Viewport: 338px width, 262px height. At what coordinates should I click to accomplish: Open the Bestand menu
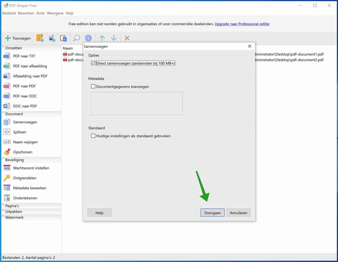point(9,13)
